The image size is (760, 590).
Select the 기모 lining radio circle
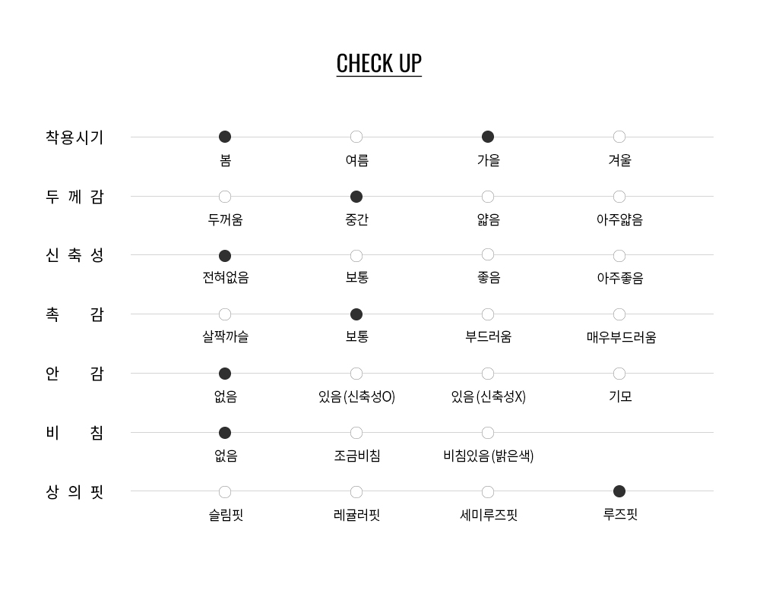(619, 374)
